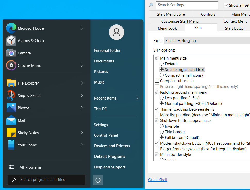Open Control Panel entry
The image size is (250, 190).
click(x=106, y=135)
